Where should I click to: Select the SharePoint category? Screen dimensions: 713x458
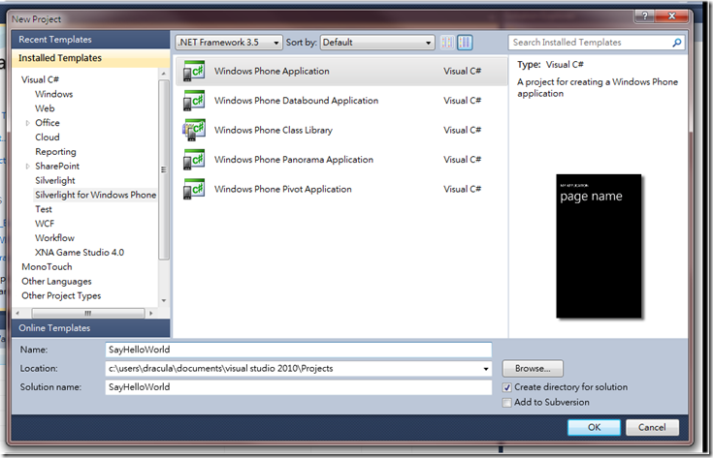[x=57, y=167]
